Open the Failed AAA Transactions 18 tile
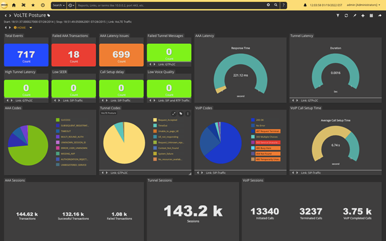Viewport: 386px width, 241px height. (x=74, y=55)
